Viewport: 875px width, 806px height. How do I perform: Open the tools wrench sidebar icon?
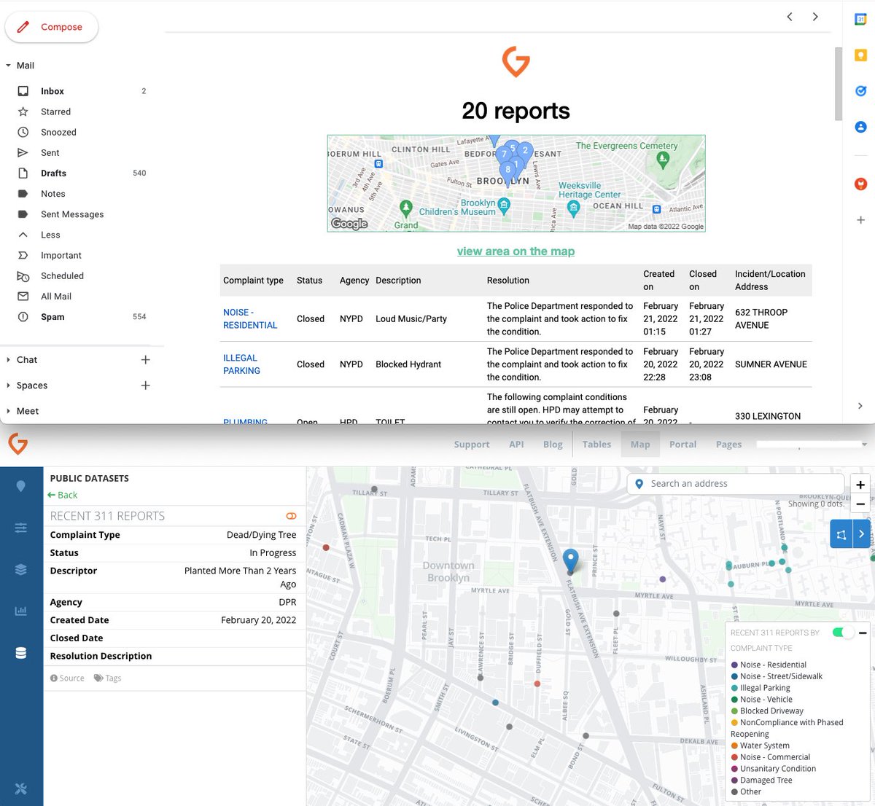21,789
